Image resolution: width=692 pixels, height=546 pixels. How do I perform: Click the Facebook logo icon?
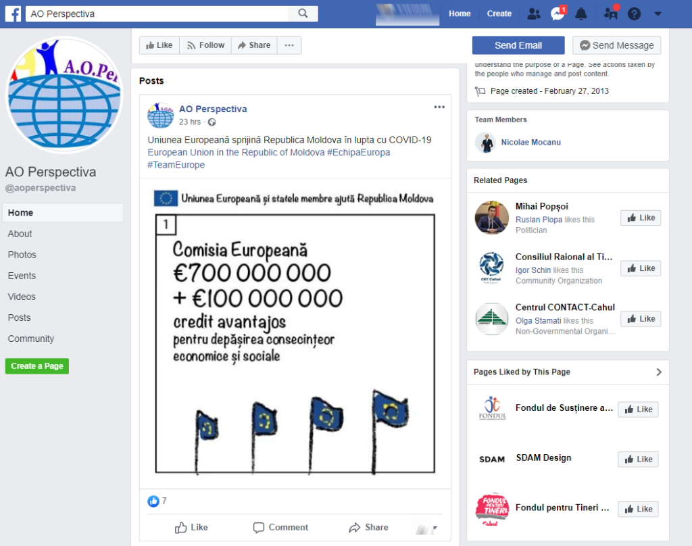12,14
